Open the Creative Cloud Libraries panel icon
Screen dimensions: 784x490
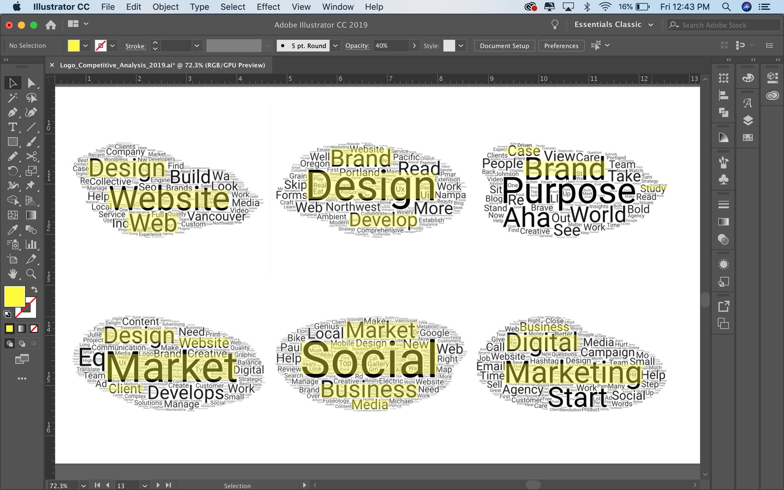(772, 95)
